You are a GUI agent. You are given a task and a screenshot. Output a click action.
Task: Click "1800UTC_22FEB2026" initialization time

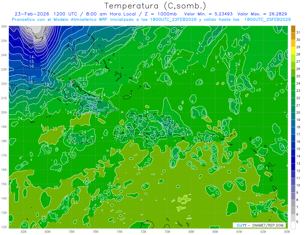coord(173,20)
